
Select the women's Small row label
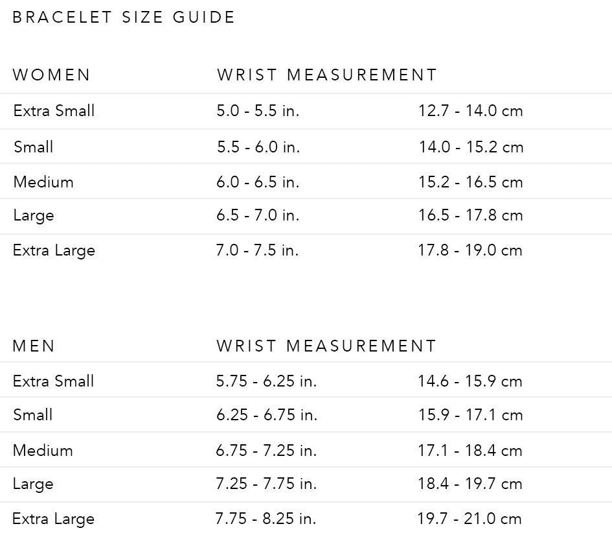pos(34,147)
